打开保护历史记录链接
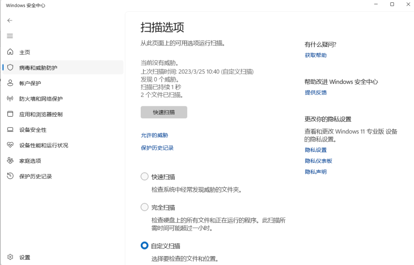Viewport: 414px width, 265px height. click(157, 147)
